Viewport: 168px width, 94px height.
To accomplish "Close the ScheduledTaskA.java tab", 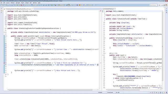I will [115, 9].
